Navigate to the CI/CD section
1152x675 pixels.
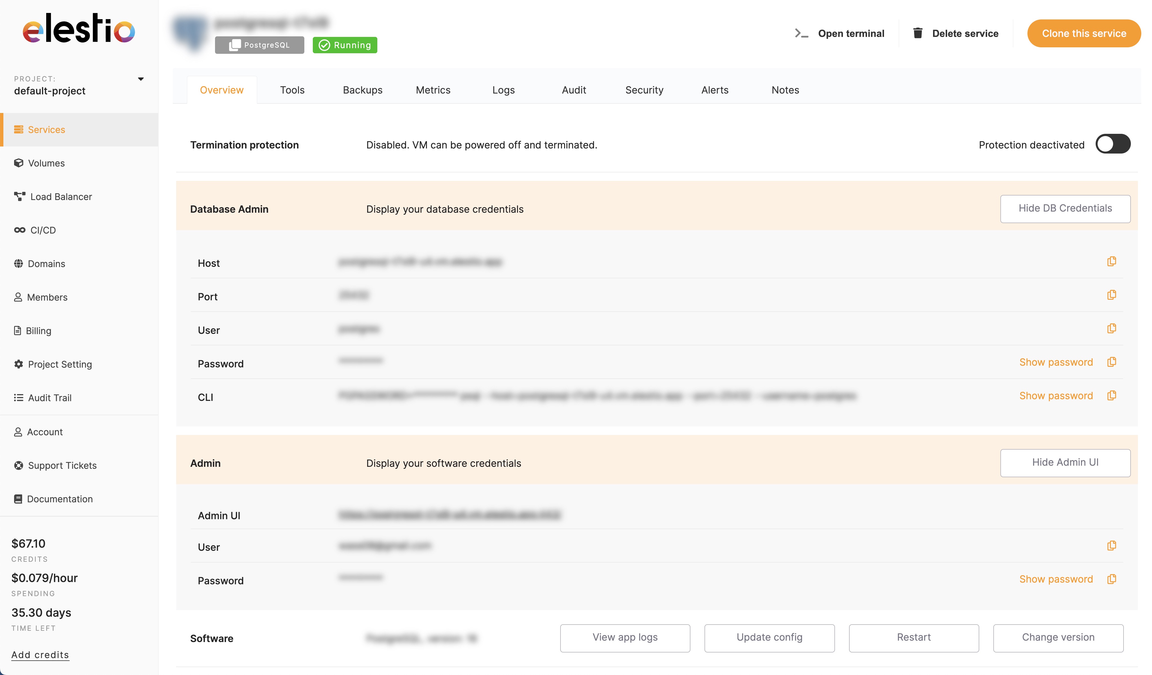(43, 230)
